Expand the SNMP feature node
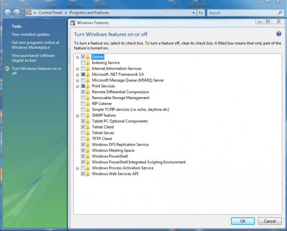 click(x=77, y=116)
